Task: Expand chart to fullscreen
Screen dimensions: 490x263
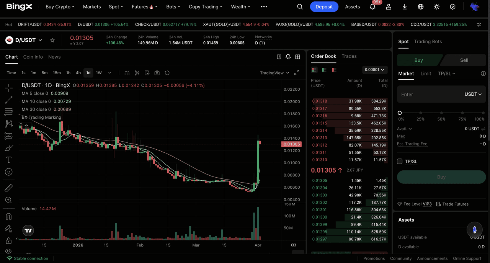Action: [297, 73]
